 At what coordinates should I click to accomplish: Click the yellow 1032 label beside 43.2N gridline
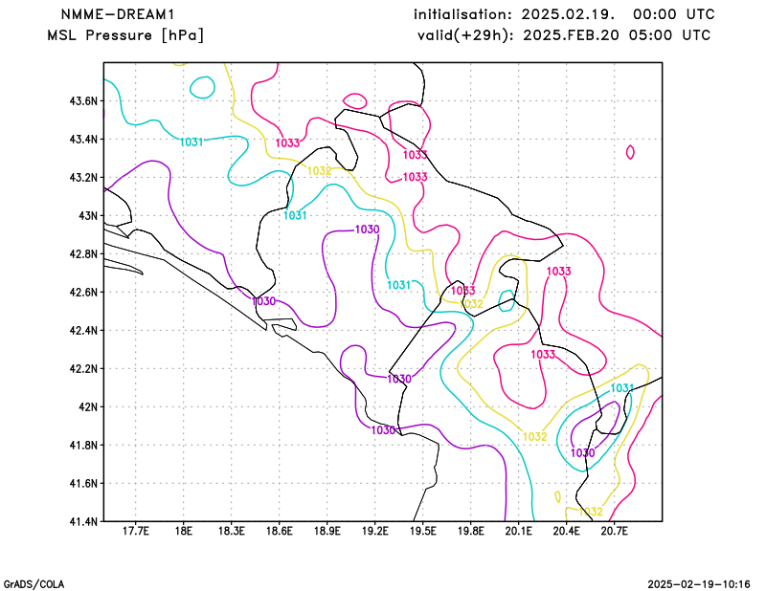[x=320, y=171]
